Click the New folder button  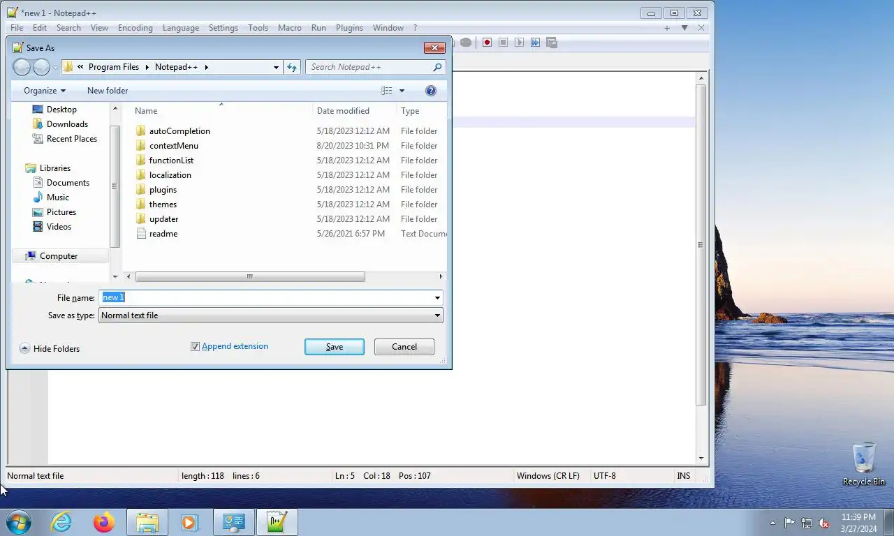[108, 91]
